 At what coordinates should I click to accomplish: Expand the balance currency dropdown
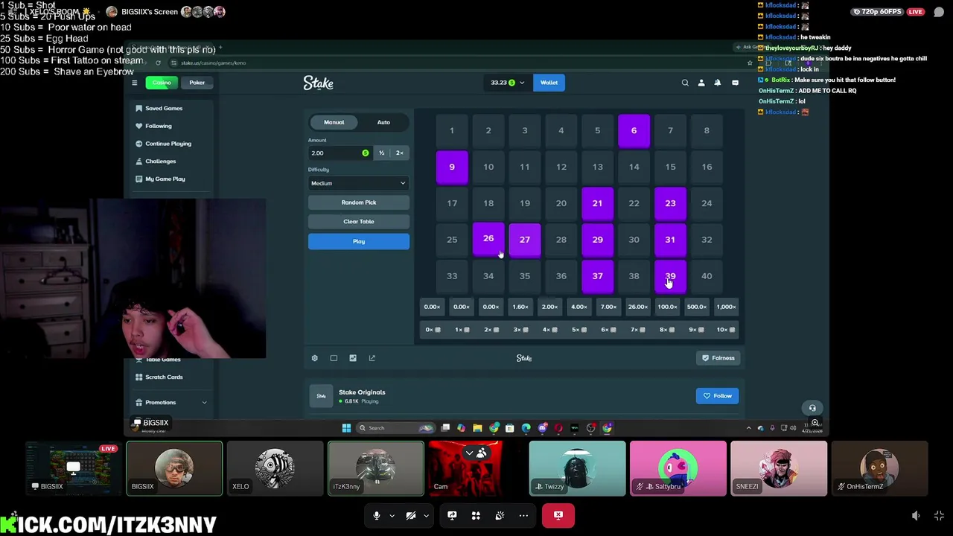[x=522, y=83]
